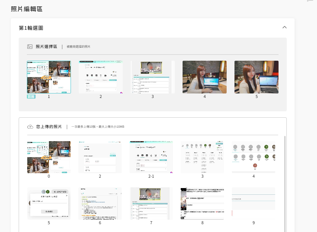Pick uploaded photo 3 with avatar row
Screen dimensions: 317x232
pos(202,157)
